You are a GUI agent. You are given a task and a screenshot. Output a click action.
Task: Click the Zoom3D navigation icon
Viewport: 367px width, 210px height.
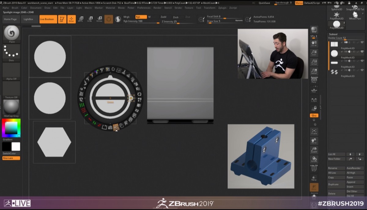[314, 150]
